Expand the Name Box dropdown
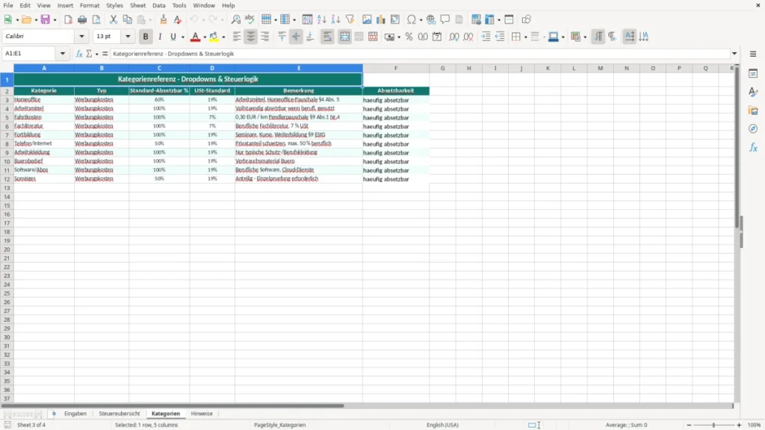 coord(63,54)
